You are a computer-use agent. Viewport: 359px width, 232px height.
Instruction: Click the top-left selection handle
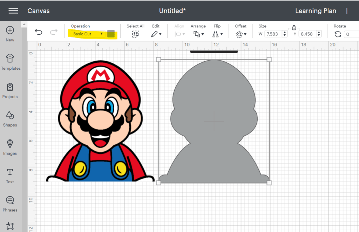tap(158, 60)
